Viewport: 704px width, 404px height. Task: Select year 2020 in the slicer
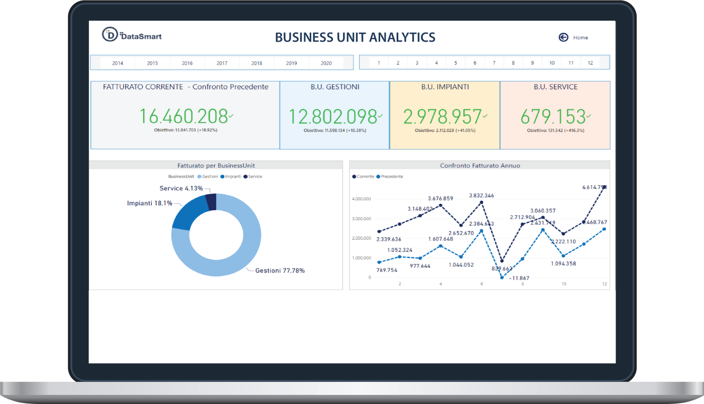[x=326, y=63]
